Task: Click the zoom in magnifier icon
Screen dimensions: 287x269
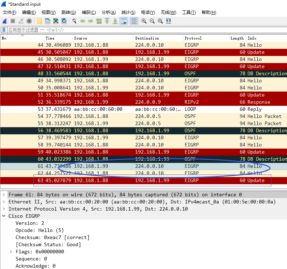Action: pyautogui.click(x=144, y=21)
